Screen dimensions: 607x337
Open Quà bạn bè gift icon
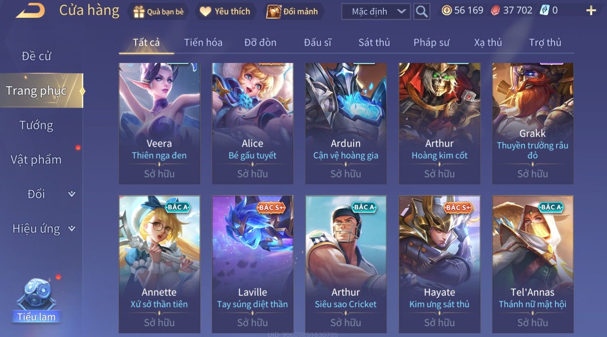[x=139, y=12]
